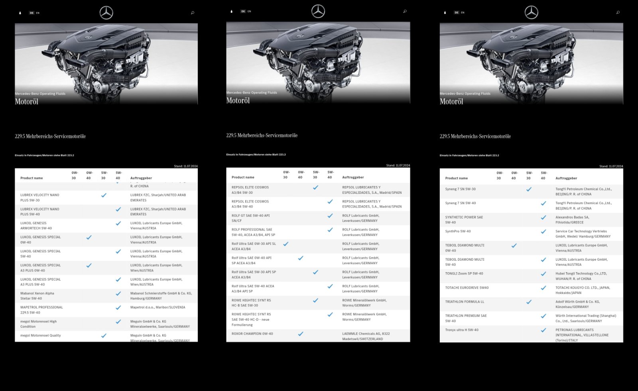
Task: Click '0W-40' column header in left table
Action: coord(89,175)
